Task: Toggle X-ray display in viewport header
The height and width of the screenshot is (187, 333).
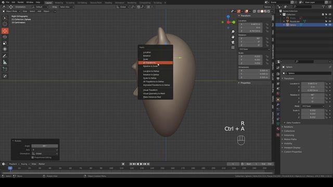Action: point(254,11)
